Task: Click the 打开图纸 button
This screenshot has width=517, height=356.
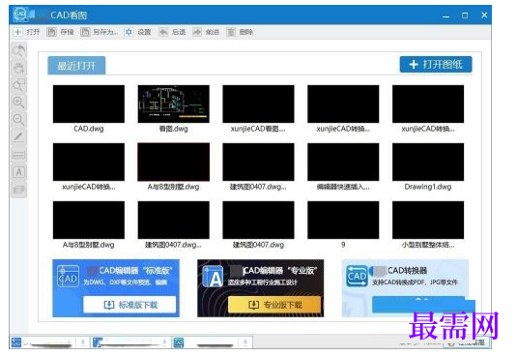Action: tap(436, 65)
